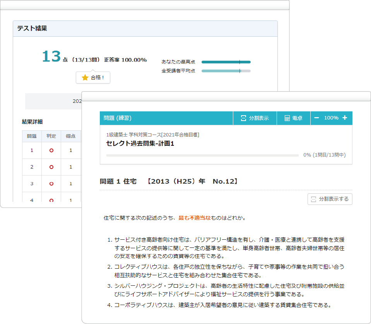Click the star icon on the 合格! badge
Image resolution: width=371 pixels, height=324 pixels.
[x=86, y=77]
